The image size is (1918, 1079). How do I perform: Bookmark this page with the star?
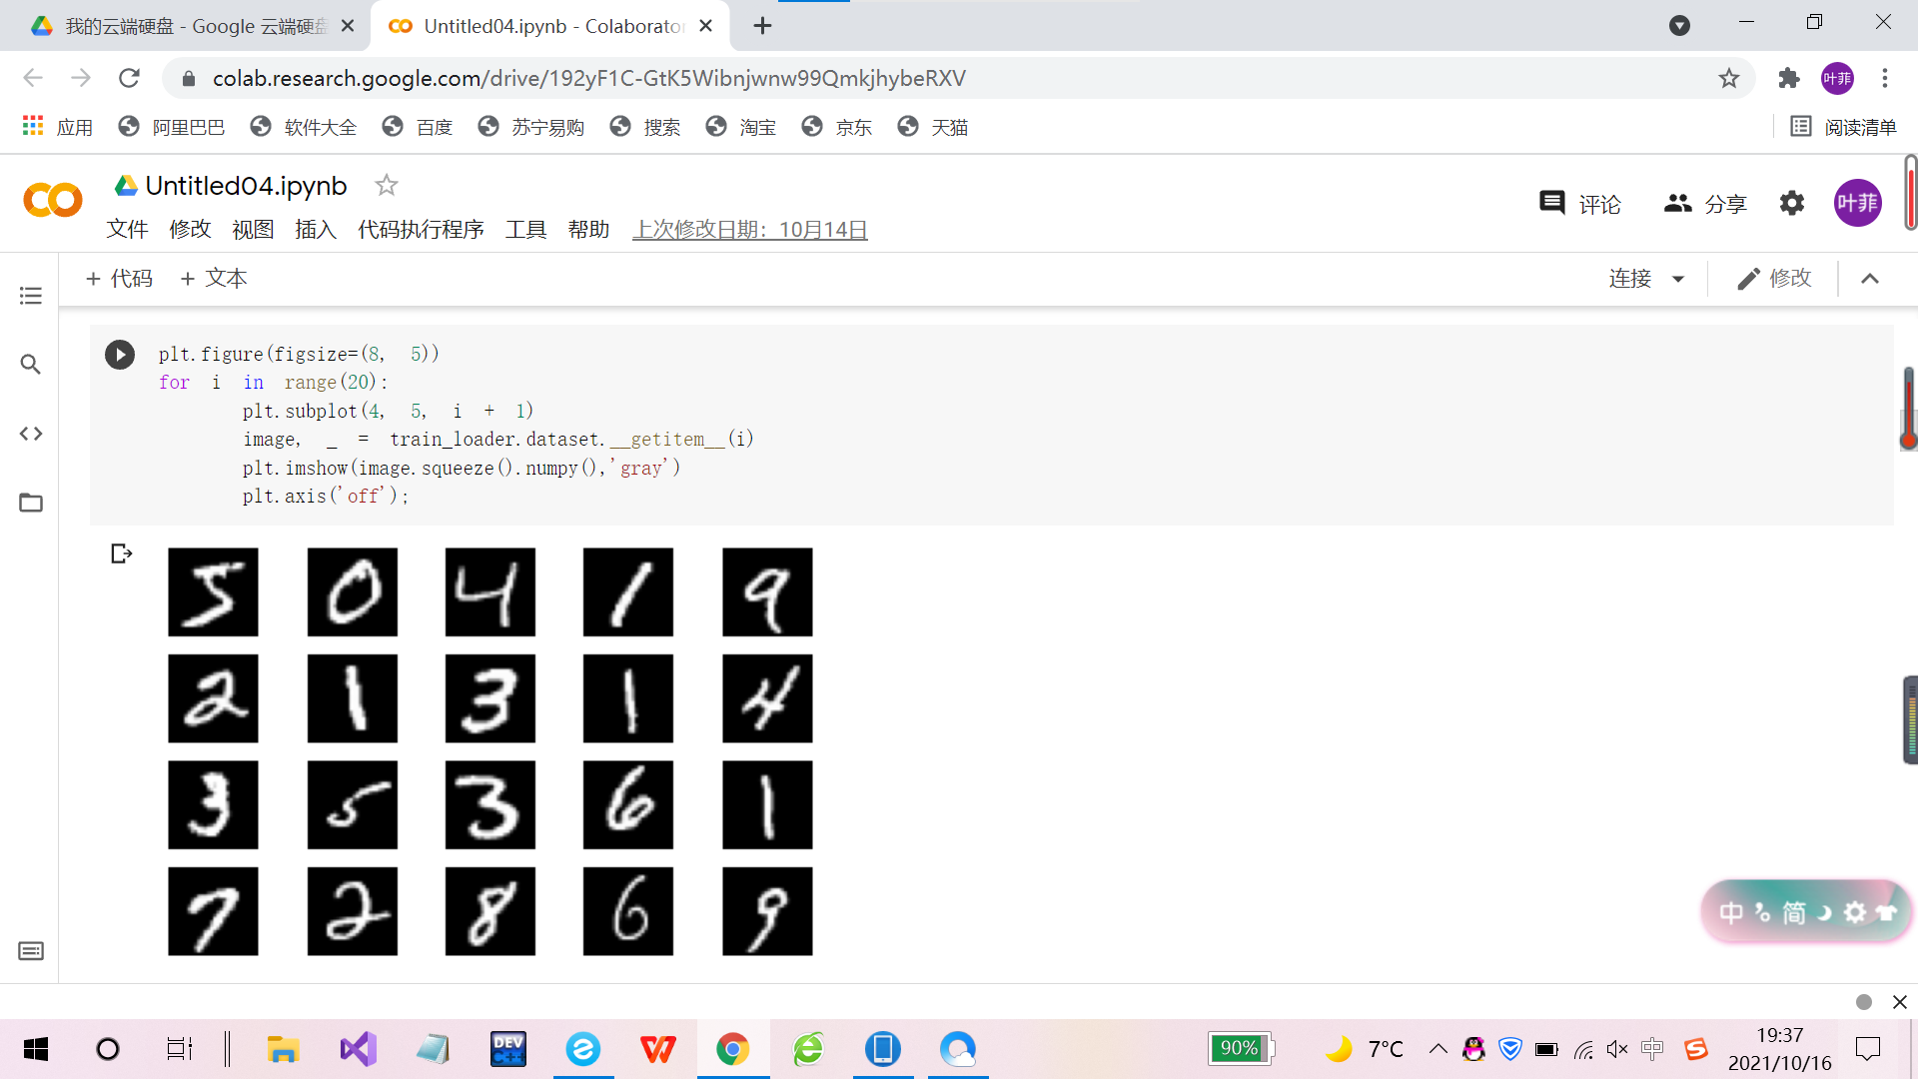(1729, 78)
